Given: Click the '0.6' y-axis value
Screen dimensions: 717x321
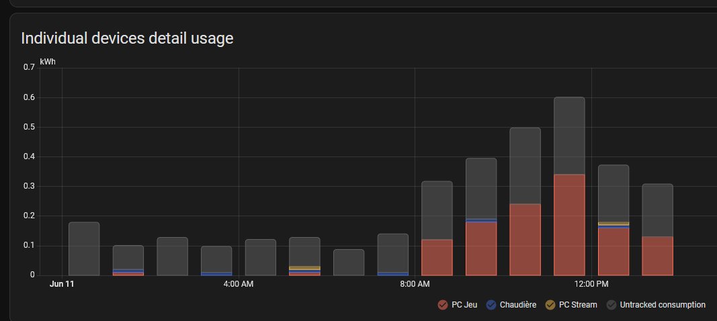Looking at the screenshot, I should [29, 97].
